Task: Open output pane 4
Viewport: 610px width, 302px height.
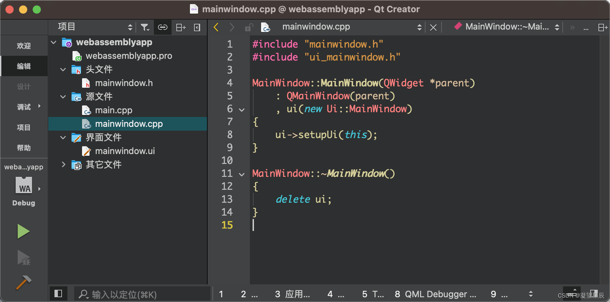Action: point(336,294)
